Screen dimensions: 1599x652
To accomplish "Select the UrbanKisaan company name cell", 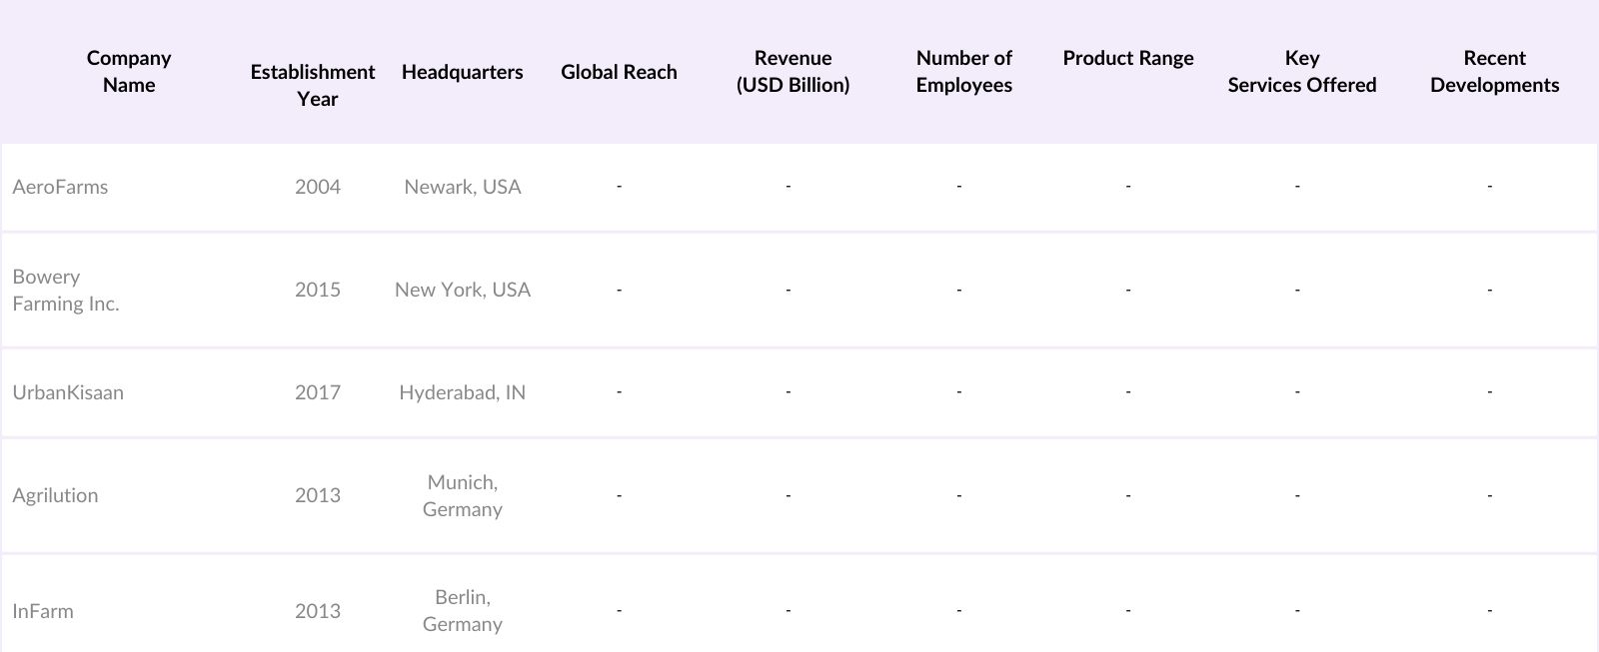I will (x=68, y=392).
